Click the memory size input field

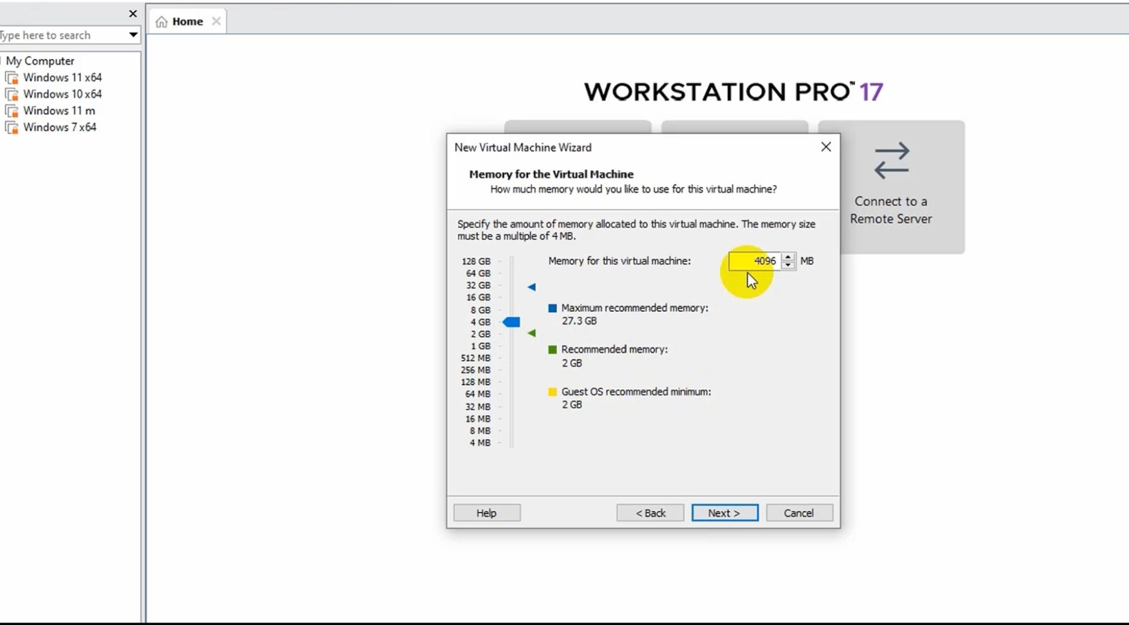(x=754, y=261)
